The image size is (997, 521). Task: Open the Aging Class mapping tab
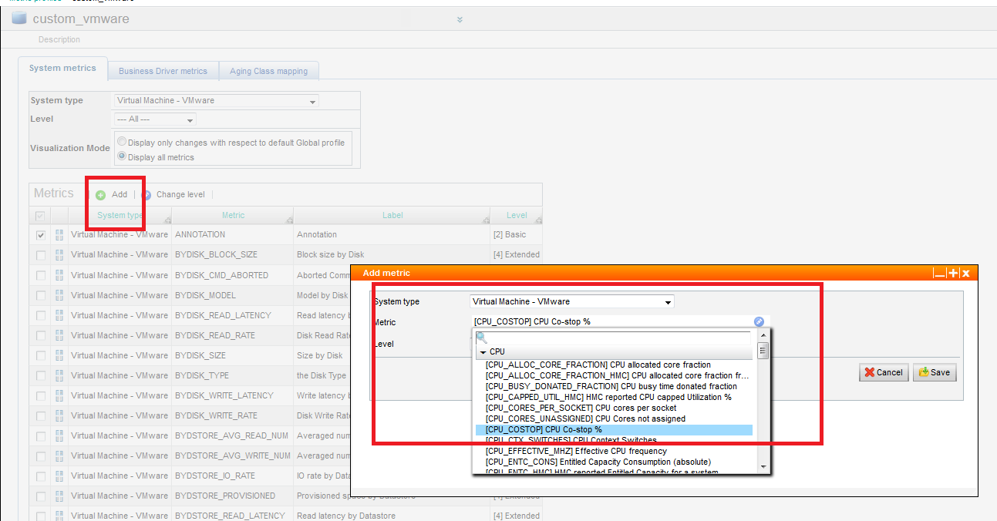click(268, 71)
